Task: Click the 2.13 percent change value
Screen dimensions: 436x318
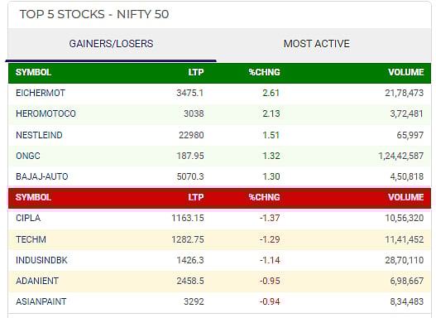Action: 271,113
